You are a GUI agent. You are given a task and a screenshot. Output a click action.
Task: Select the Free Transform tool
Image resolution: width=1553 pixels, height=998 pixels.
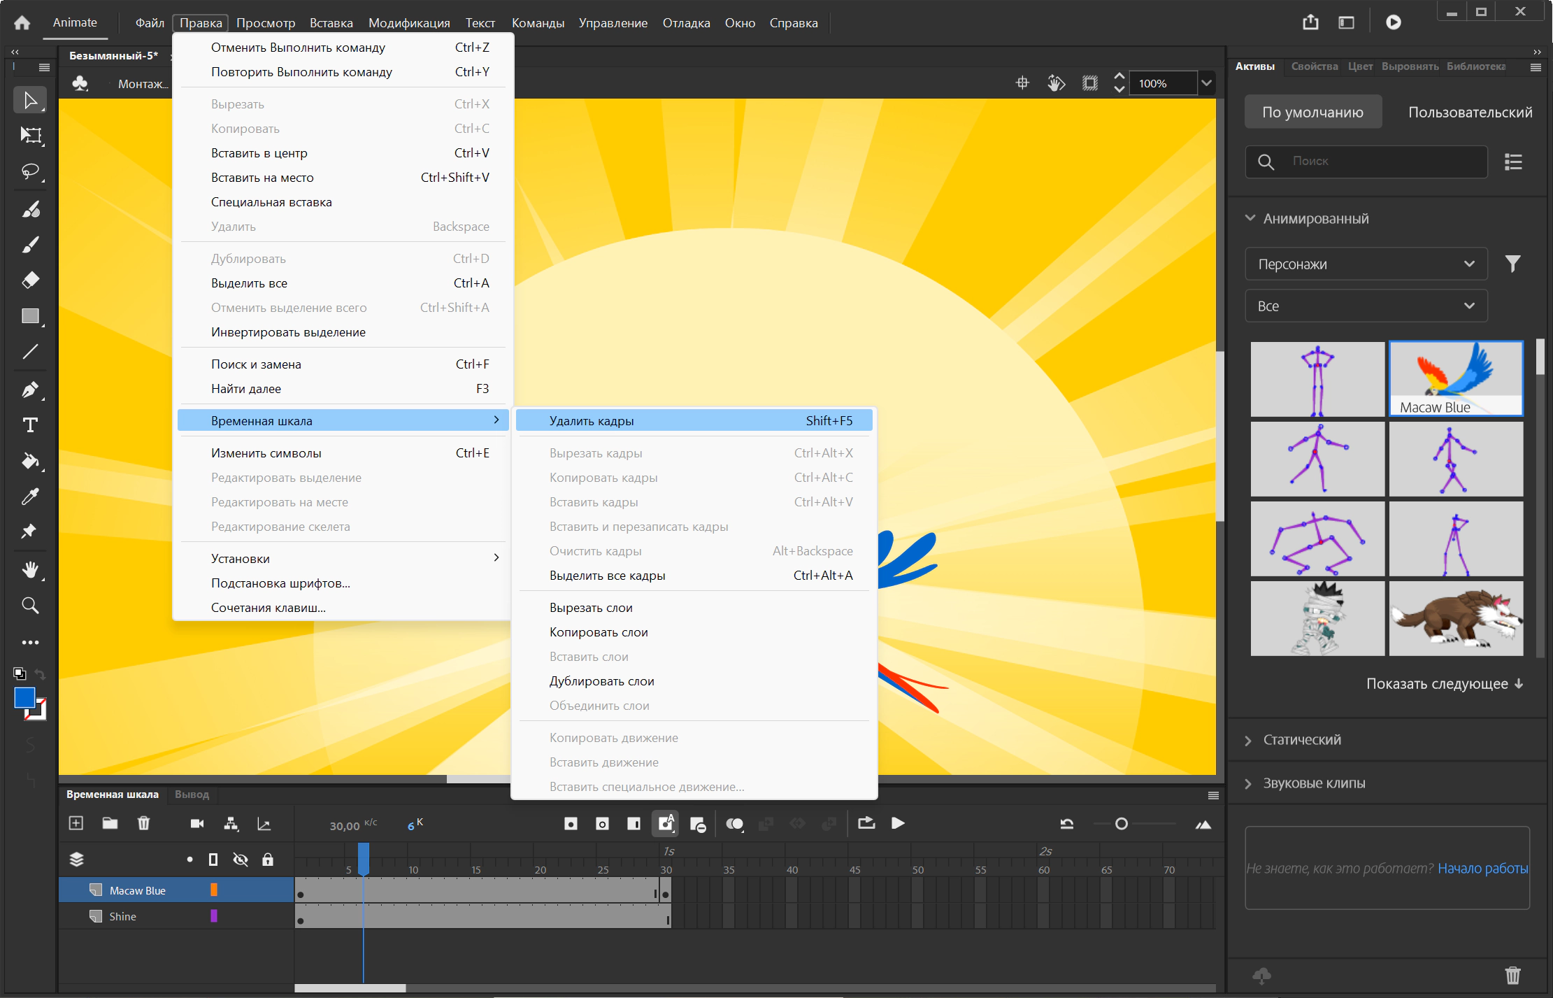coord(30,135)
